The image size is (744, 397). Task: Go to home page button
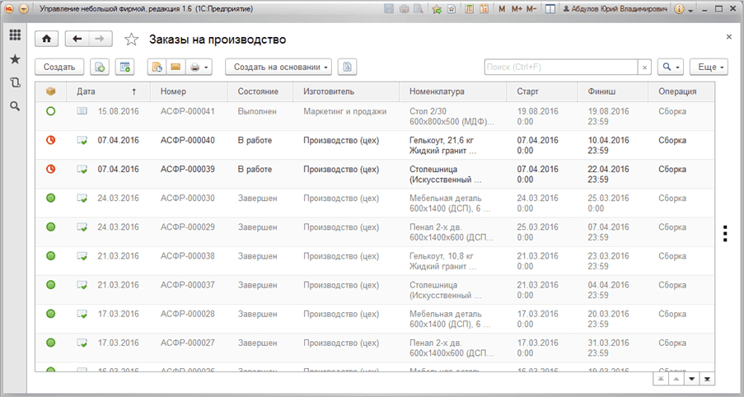point(46,40)
